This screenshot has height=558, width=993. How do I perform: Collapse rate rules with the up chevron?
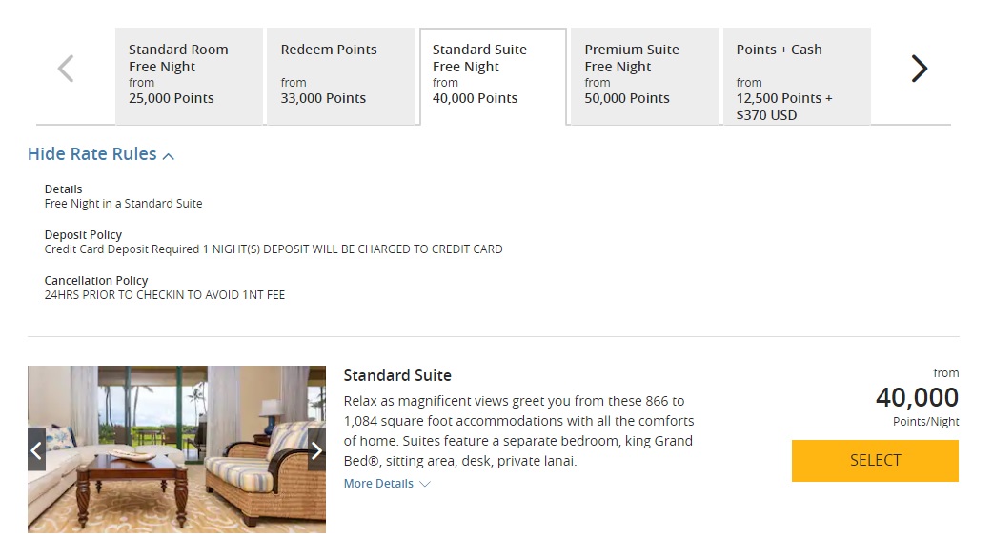coord(169,153)
